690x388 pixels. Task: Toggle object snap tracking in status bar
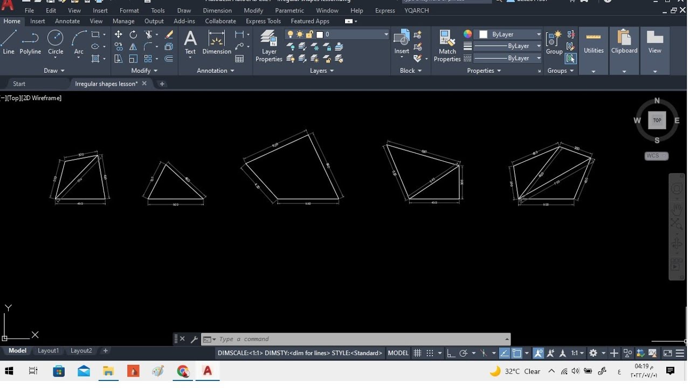[505, 354]
